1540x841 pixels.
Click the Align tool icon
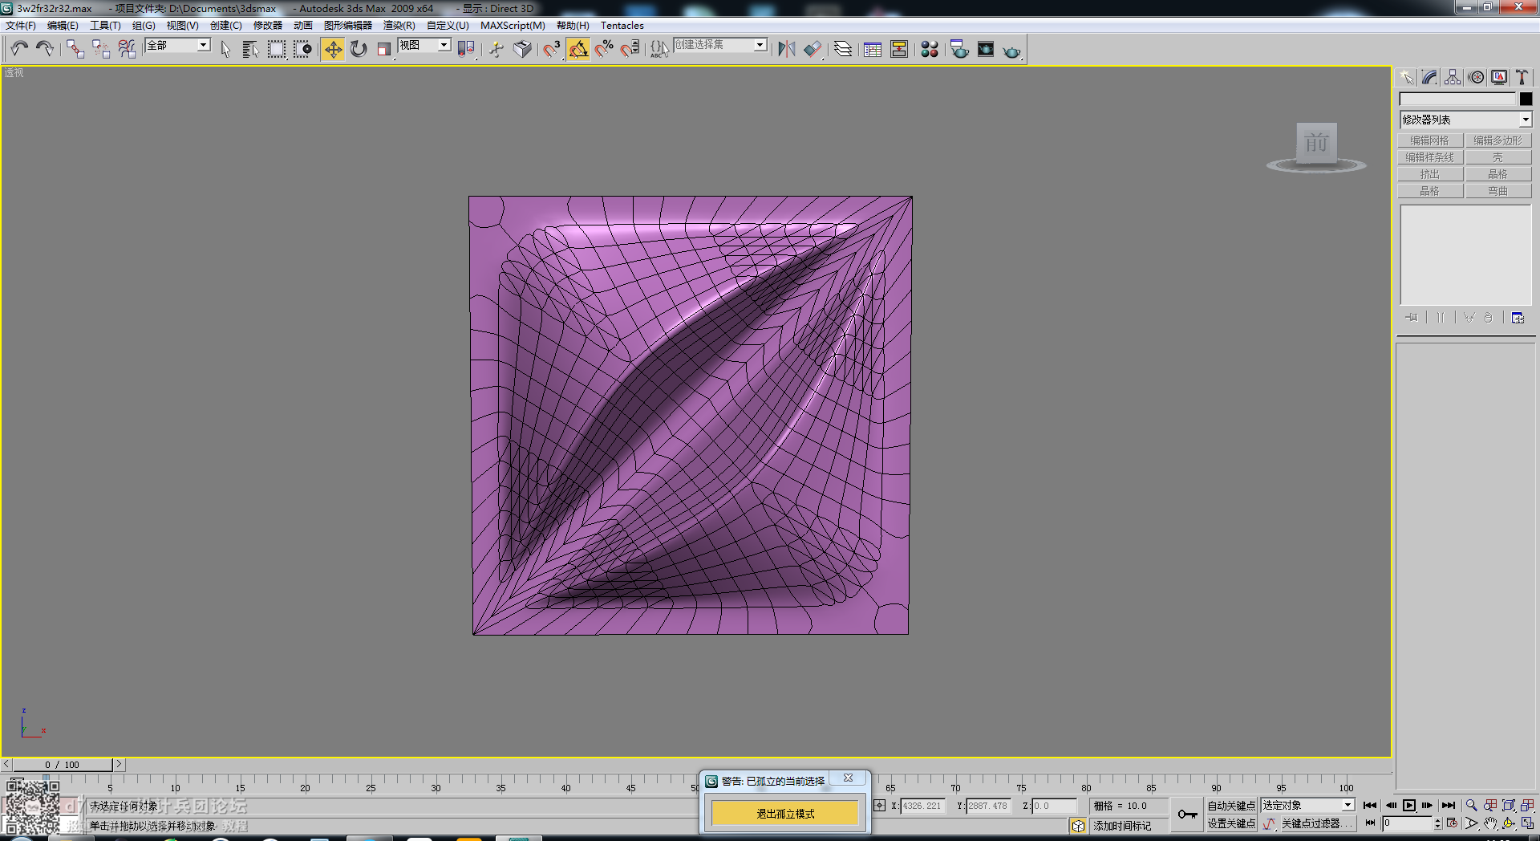(813, 49)
